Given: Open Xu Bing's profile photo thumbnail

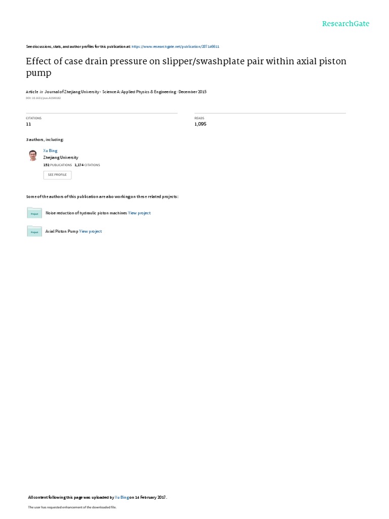Looking at the screenshot, I should [33, 155].
